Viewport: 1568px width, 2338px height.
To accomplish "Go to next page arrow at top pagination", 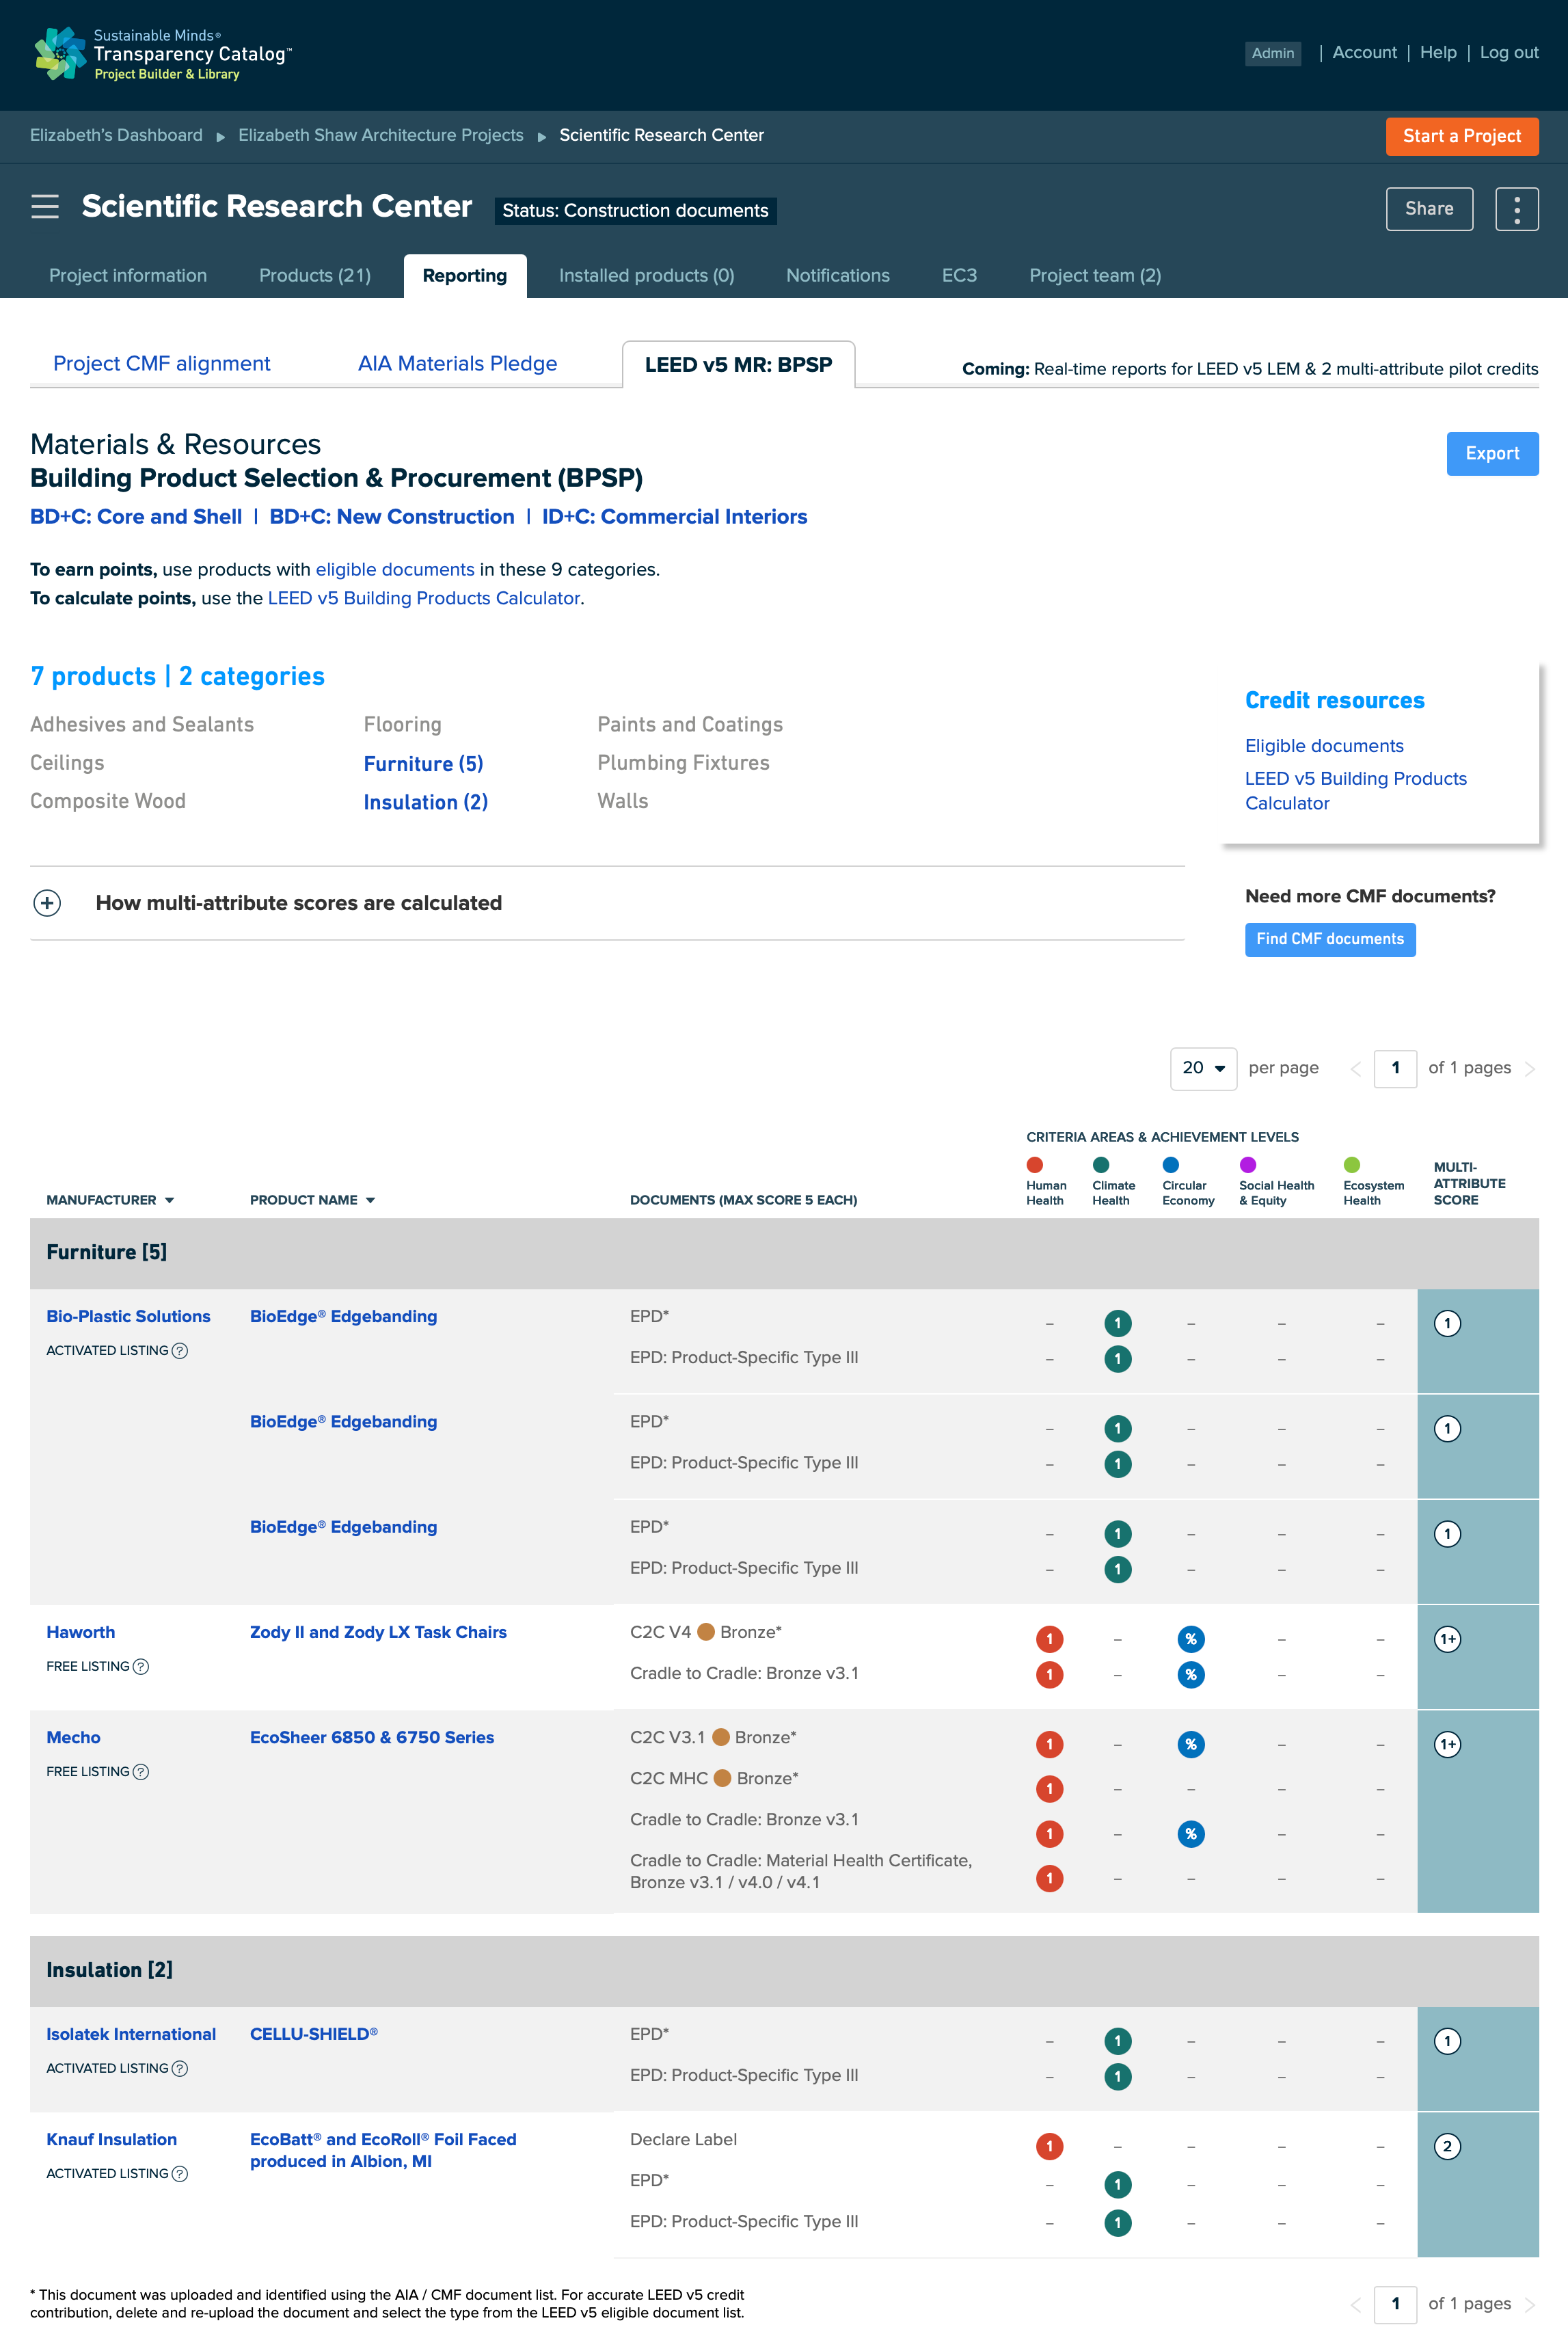I will 1529,1069.
